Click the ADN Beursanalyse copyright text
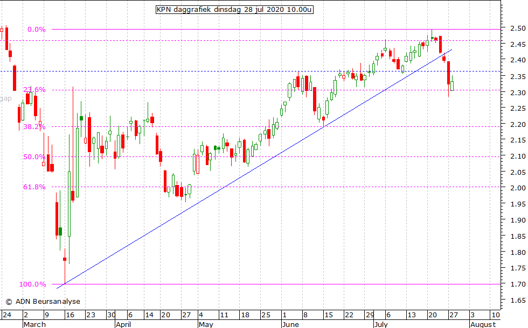528x328 pixels. 43,302
